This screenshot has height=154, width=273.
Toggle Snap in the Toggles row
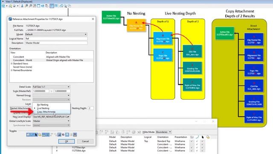click(32, 135)
